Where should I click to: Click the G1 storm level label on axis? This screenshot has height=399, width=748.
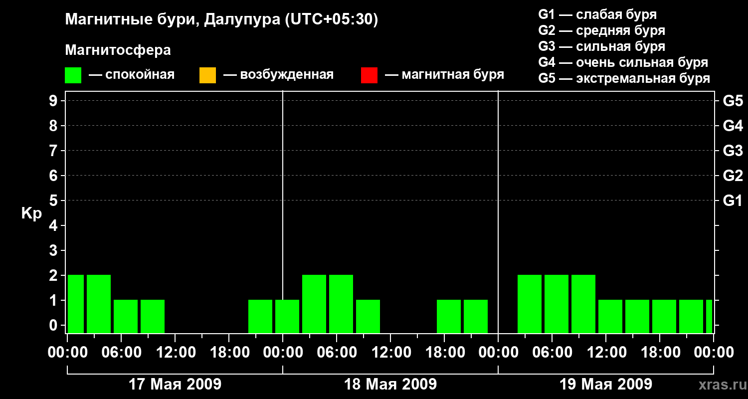[733, 200]
